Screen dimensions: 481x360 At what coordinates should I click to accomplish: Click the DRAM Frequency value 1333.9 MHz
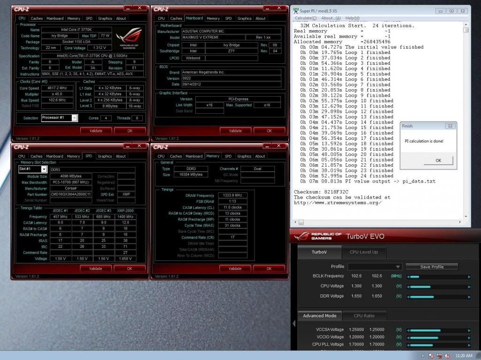click(233, 195)
